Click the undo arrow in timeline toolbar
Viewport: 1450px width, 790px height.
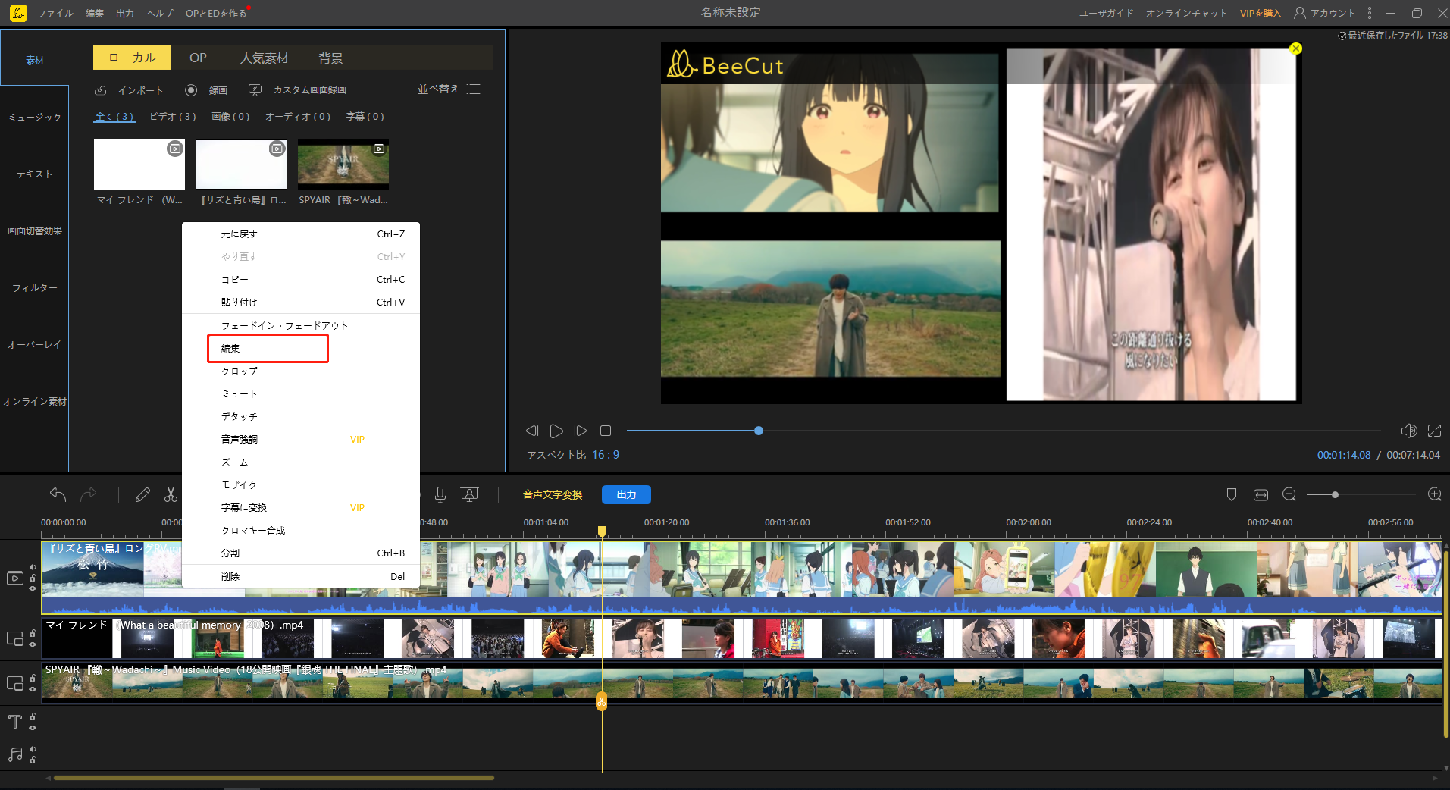pyautogui.click(x=58, y=495)
